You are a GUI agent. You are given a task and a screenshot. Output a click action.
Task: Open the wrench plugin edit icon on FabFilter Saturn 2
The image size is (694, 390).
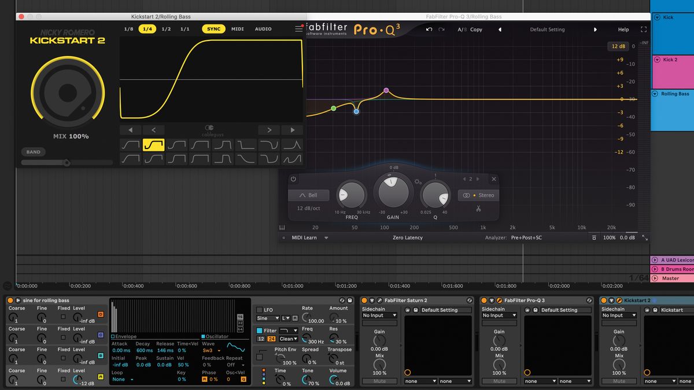(379, 300)
